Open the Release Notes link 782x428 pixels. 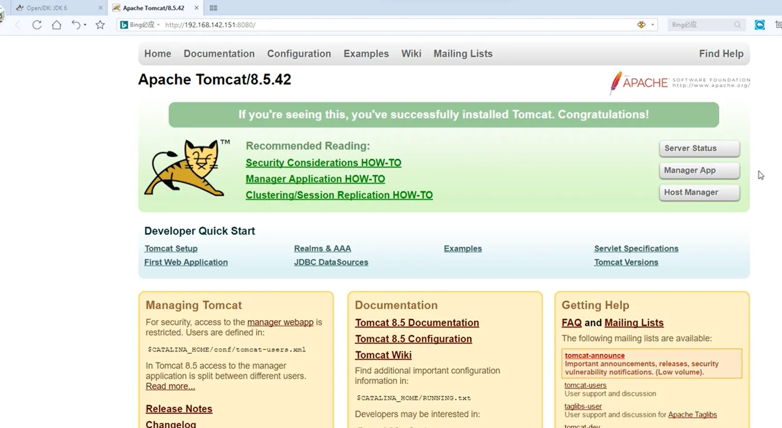tap(179, 409)
